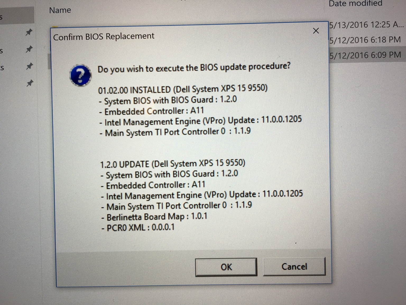Sort files by the Name column
Viewport: 406px width, 305px height.
[60, 10]
